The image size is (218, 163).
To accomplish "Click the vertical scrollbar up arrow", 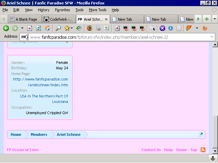I will (x=215, y=44).
